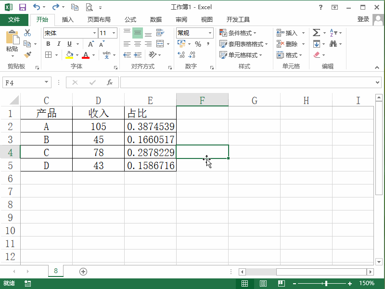This screenshot has width=385, height=289.
Task: Open the 格式 cells button
Action: pyautogui.click(x=289, y=55)
